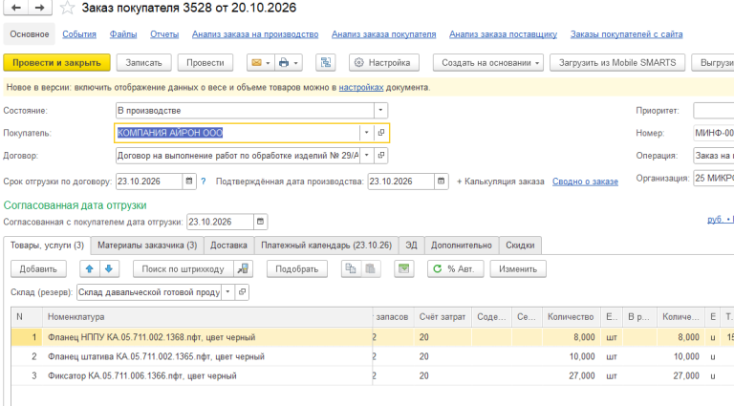Add document to favorites with star icon
The width and height of the screenshot is (734, 406).
(68, 8)
